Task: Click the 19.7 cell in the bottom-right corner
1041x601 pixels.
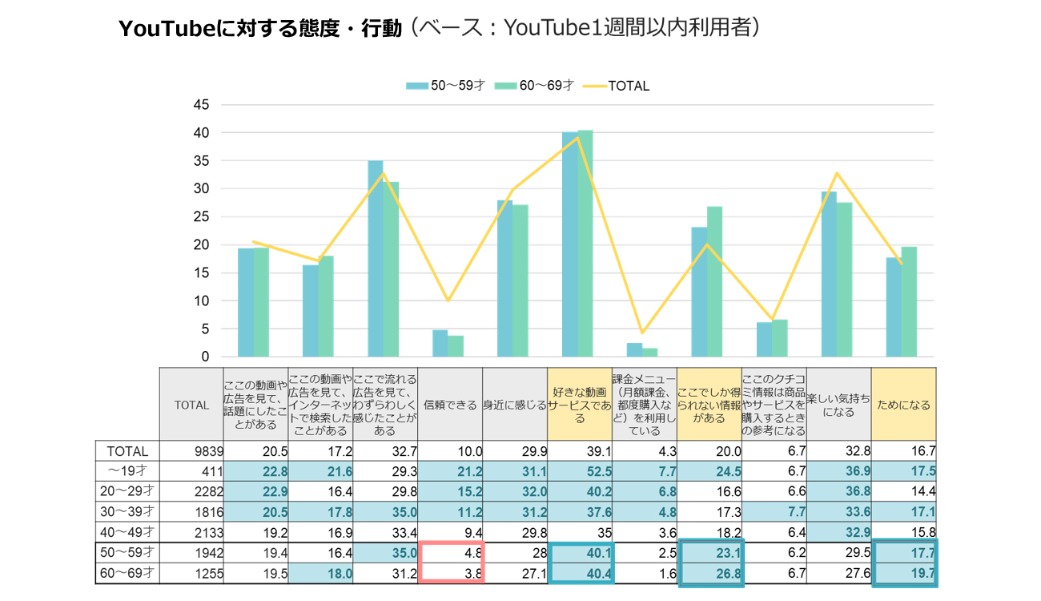Action: tap(904, 573)
